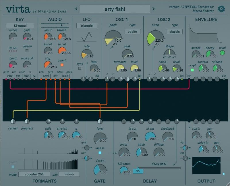
Task: Click the gate pgm mix knob
Action: [x=87, y=148]
